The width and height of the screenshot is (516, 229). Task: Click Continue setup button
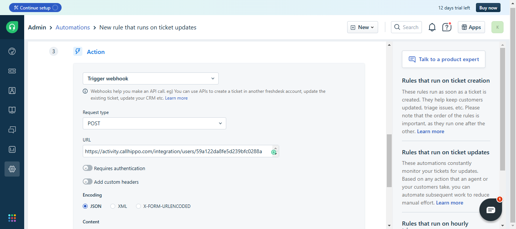[35, 8]
